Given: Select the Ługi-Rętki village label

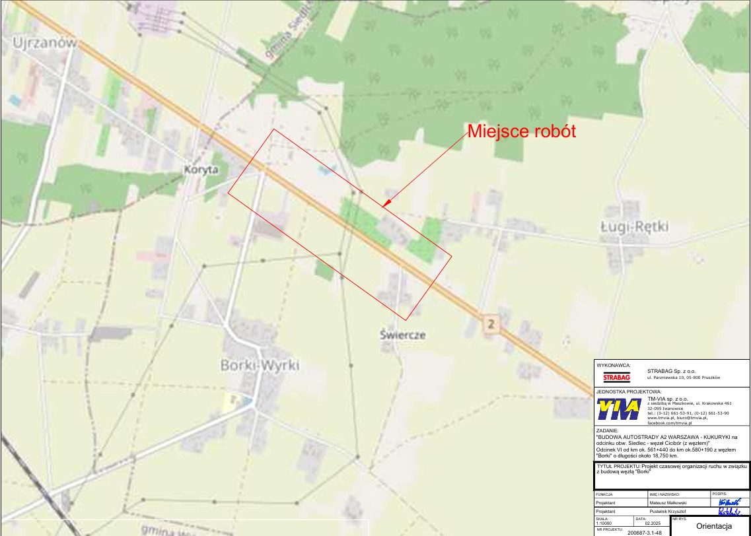Looking at the screenshot, I should click(635, 226).
